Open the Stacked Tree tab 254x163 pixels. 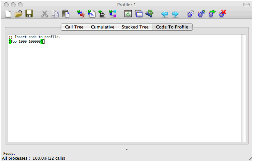(135, 27)
